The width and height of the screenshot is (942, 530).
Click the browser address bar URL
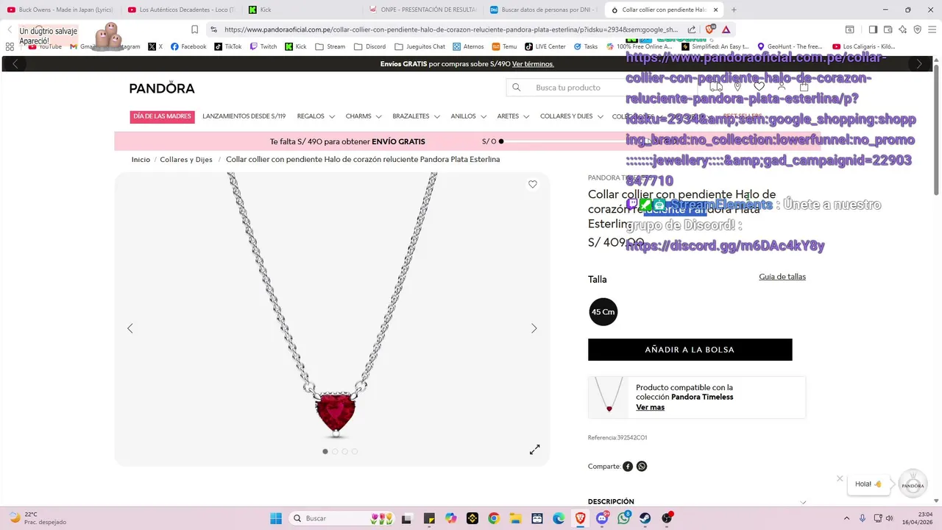point(451,29)
